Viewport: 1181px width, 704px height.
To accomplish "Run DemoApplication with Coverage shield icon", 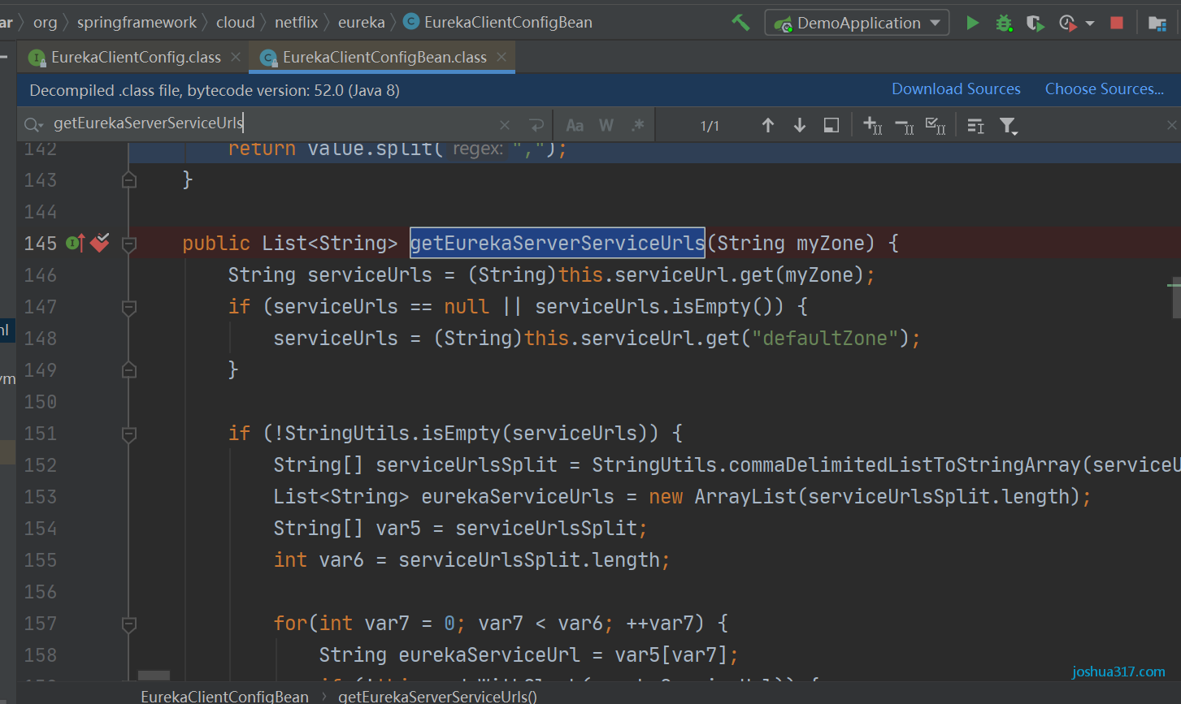I will 1035,23.
